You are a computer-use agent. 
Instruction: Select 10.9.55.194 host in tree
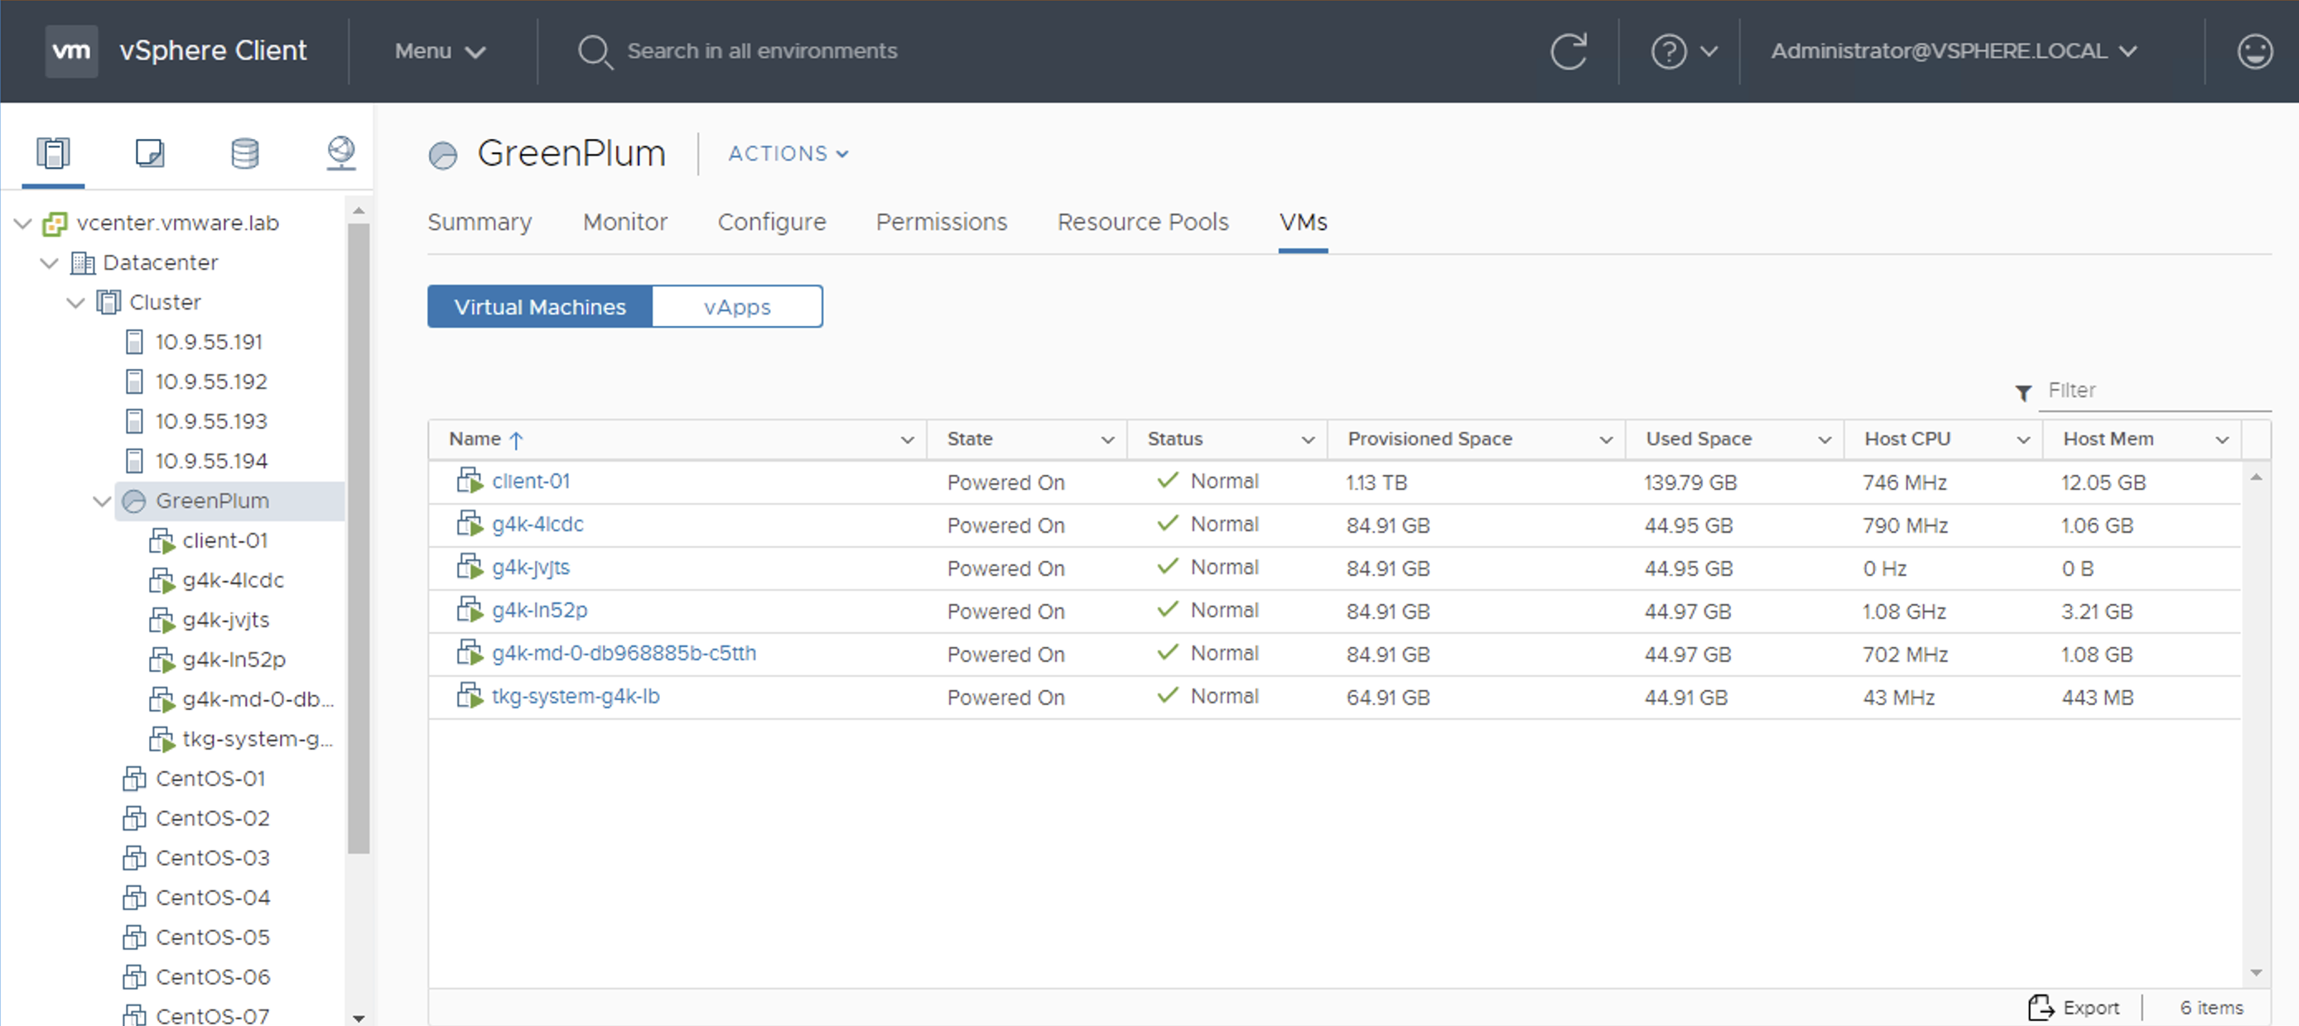pos(211,461)
